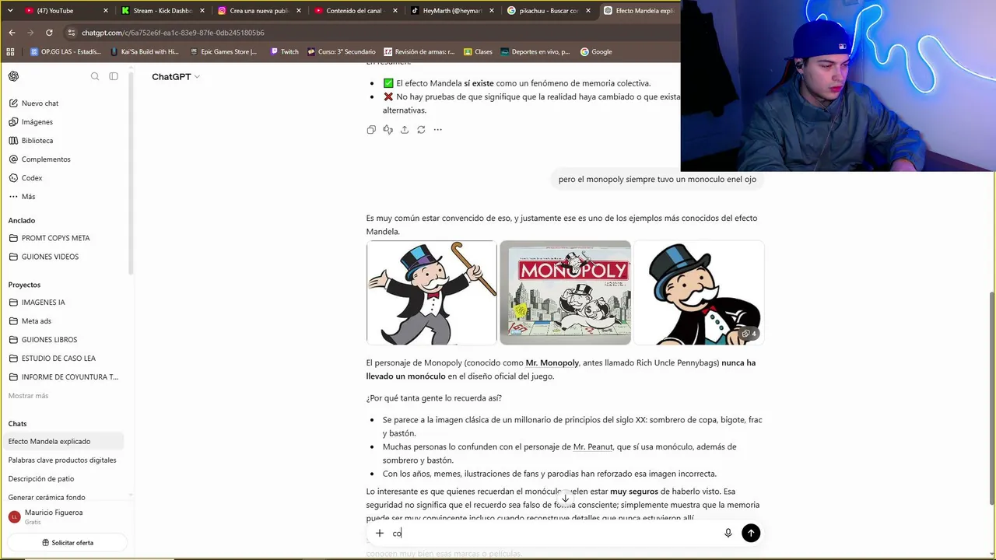Switch to the Stream - Kick Dashboard tab
Image resolution: width=996 pixels, height=560 pixels.
point(162,11)
